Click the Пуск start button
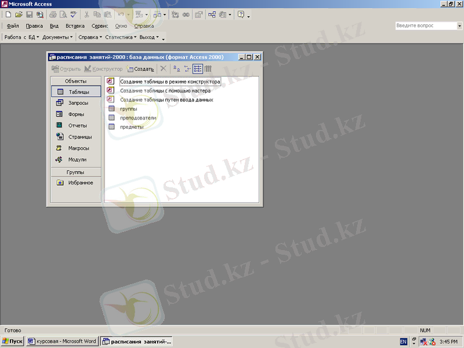 click(x=12, y=341)
